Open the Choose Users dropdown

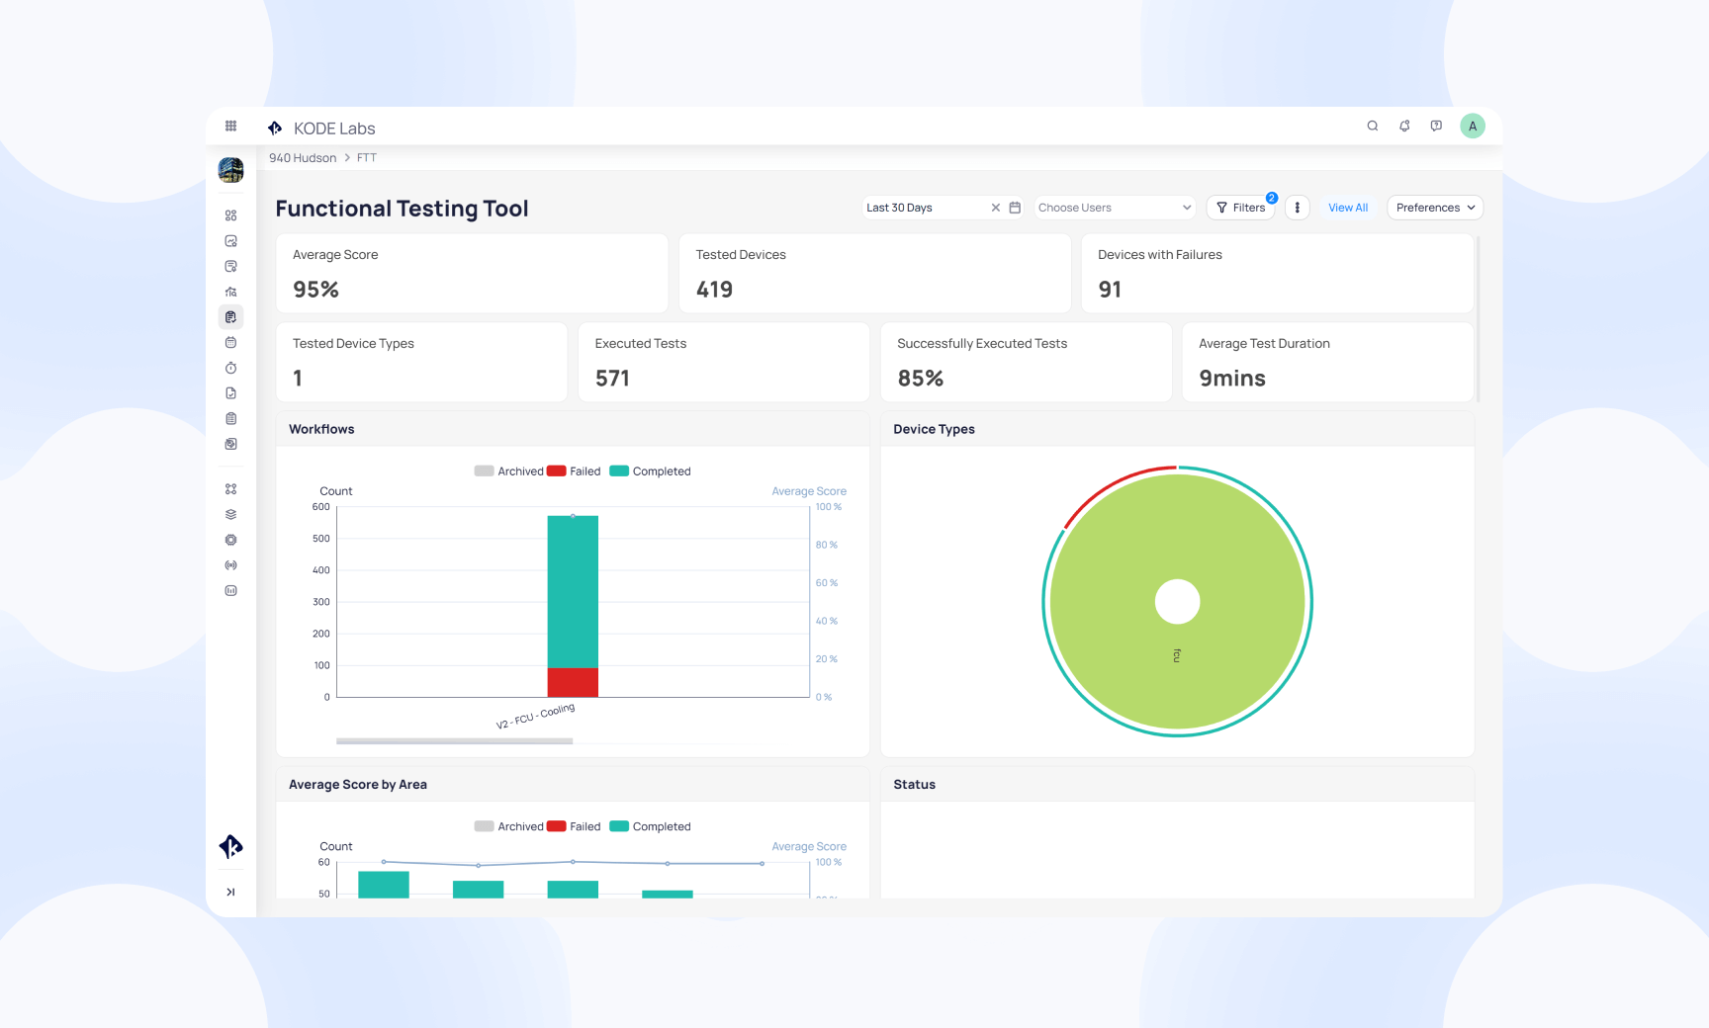(1114, 207)
